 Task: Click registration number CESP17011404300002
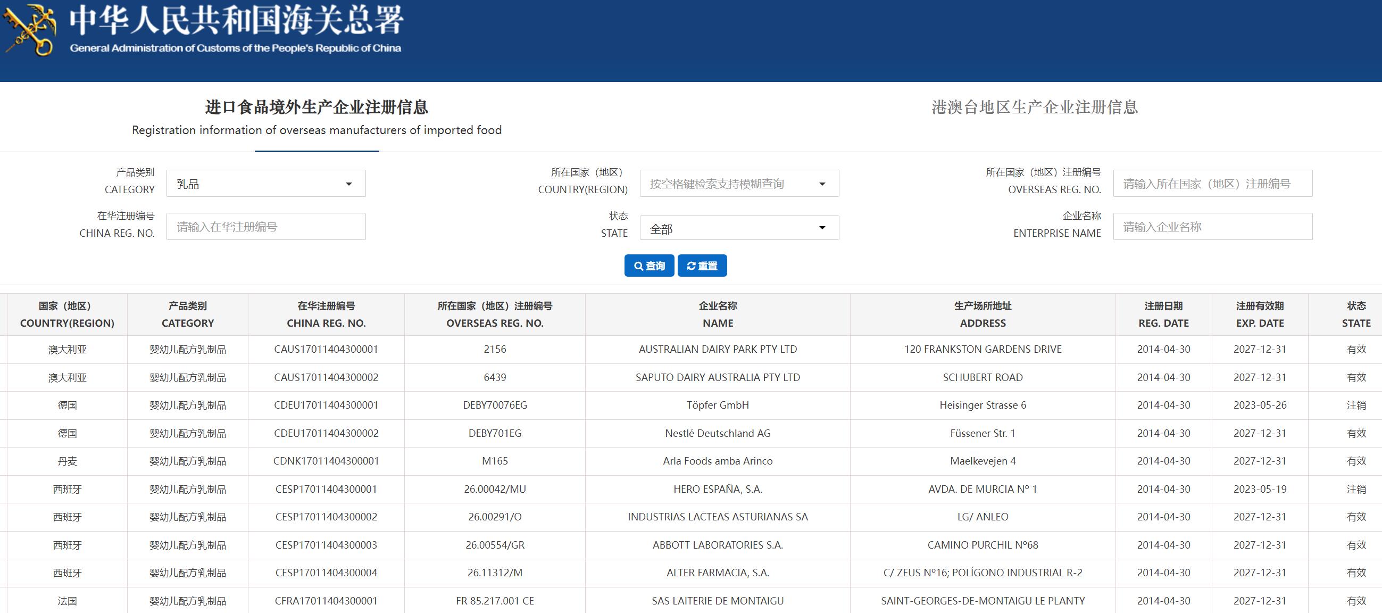326,517
